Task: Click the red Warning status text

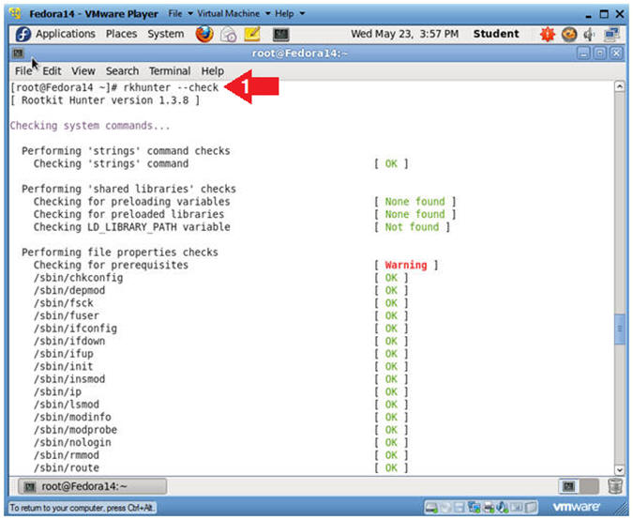Action: [x=406, y=265]
